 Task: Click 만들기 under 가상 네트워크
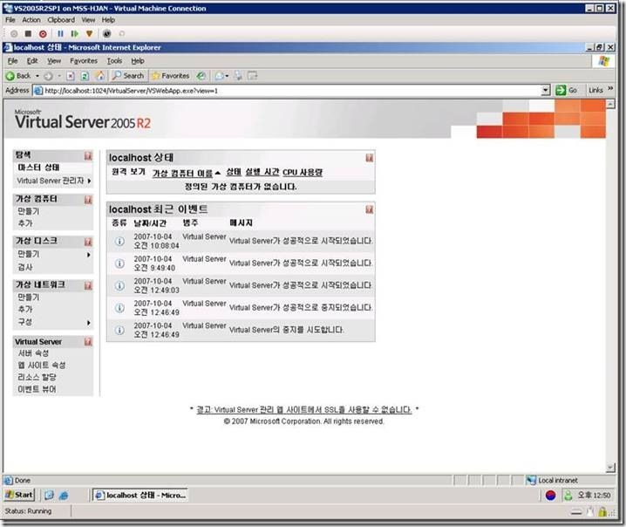[x=29, y=298]
